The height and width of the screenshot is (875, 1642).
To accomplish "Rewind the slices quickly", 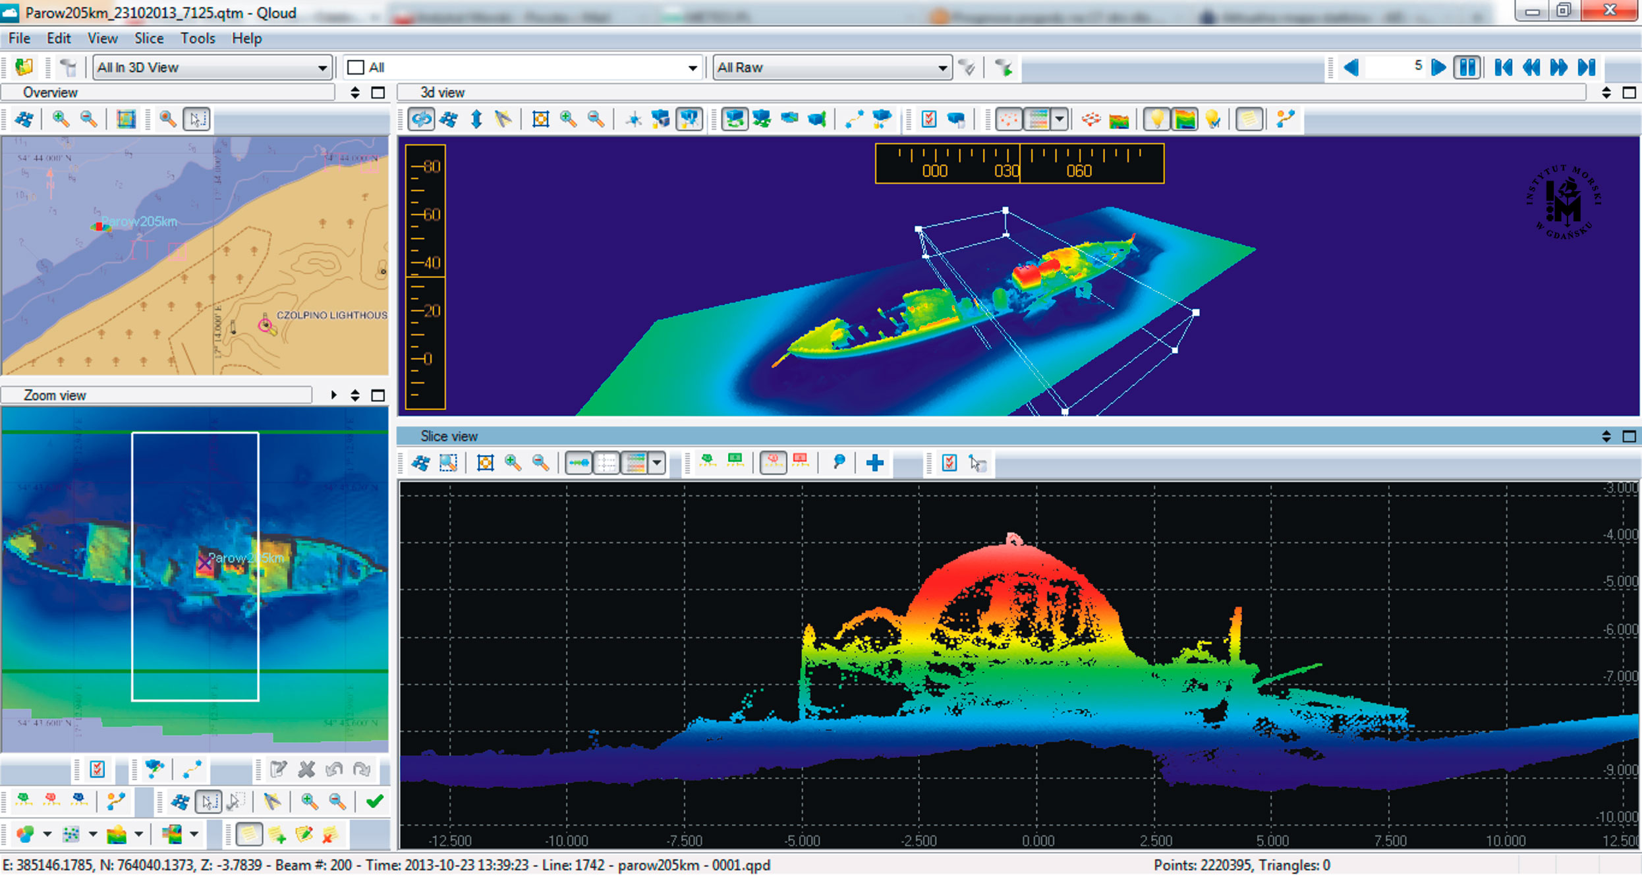I will [x=1531, y=67].
